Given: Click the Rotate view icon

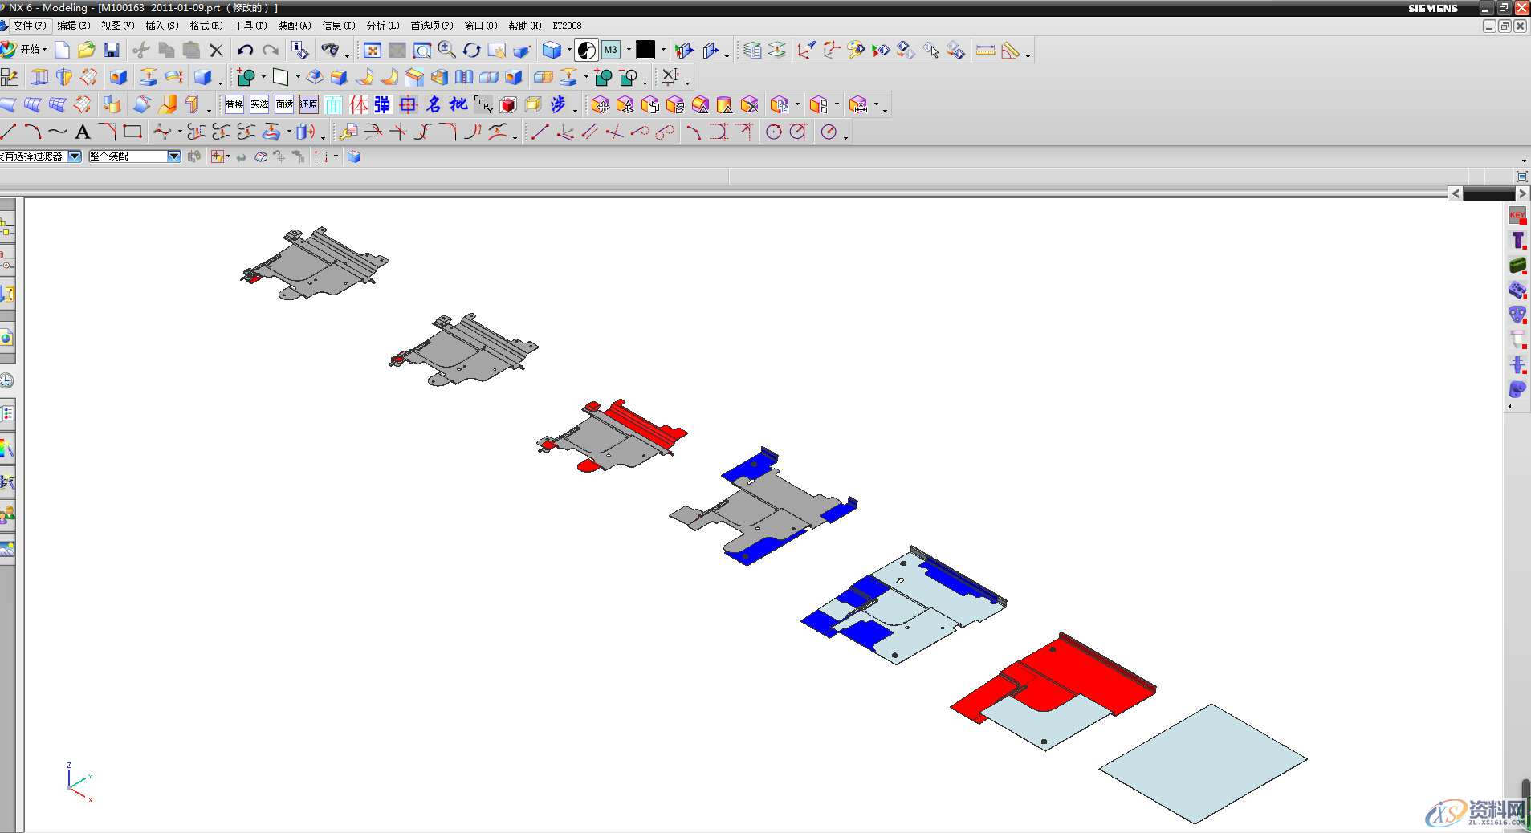Looking at the screenshot, I should [472, 51].
